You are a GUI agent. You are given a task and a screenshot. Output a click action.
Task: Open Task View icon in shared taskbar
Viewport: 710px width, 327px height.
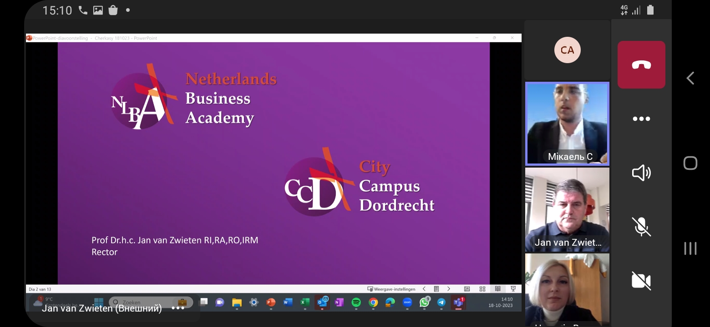point(203,302)
